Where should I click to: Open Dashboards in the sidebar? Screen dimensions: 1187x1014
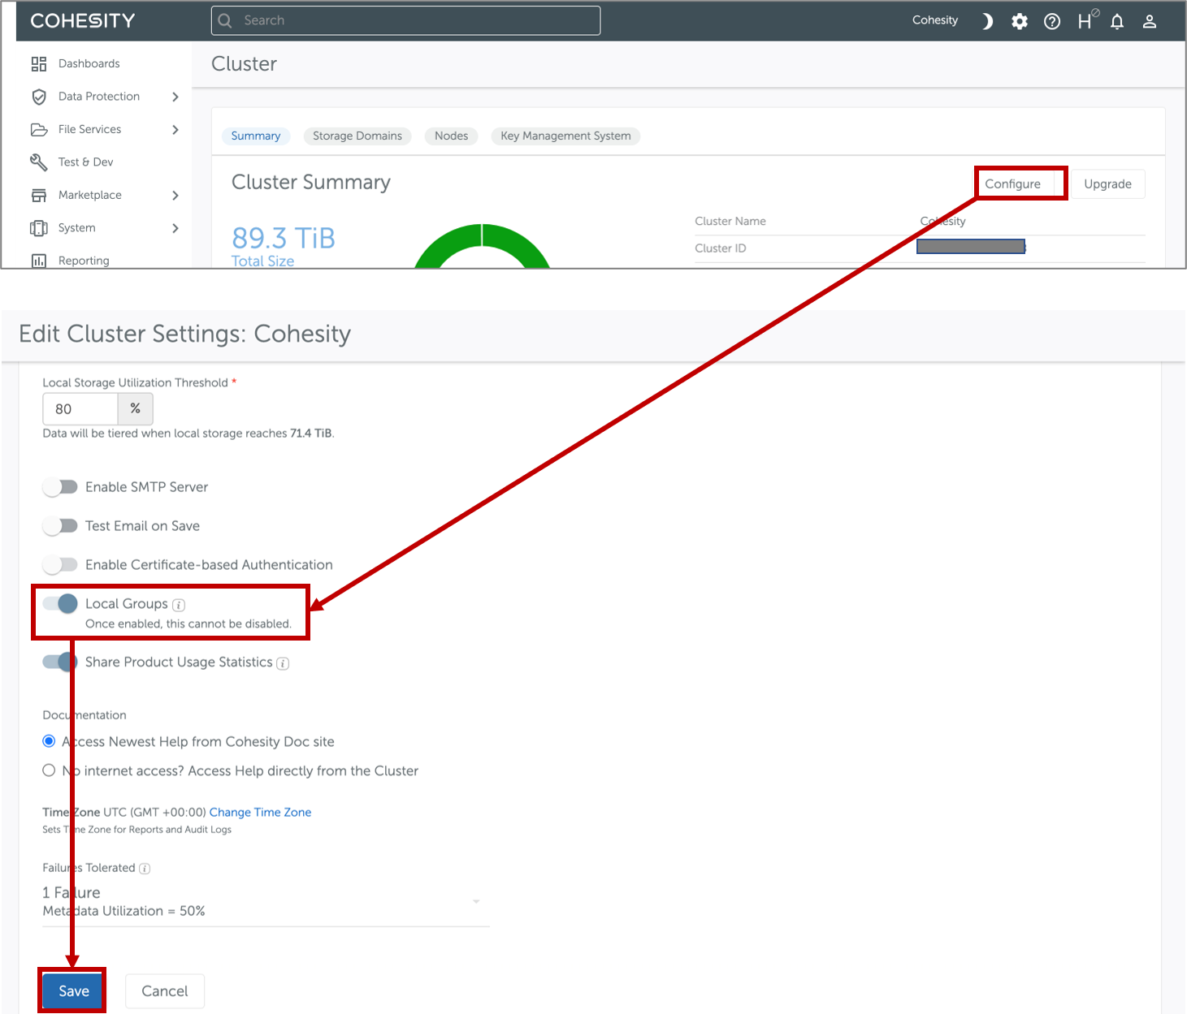tap(89, 63)
